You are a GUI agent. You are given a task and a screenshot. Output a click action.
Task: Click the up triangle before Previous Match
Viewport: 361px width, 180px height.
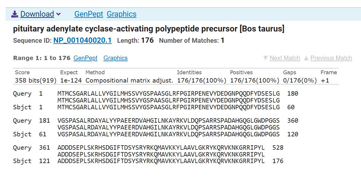[x=306, y=58]
